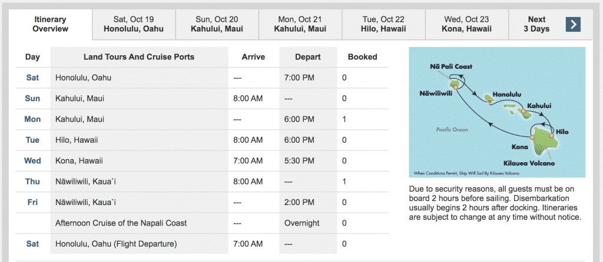Viewport: 603px width, 262px height.
Task: Select the Mon day link
Action: tap(33, 119)
